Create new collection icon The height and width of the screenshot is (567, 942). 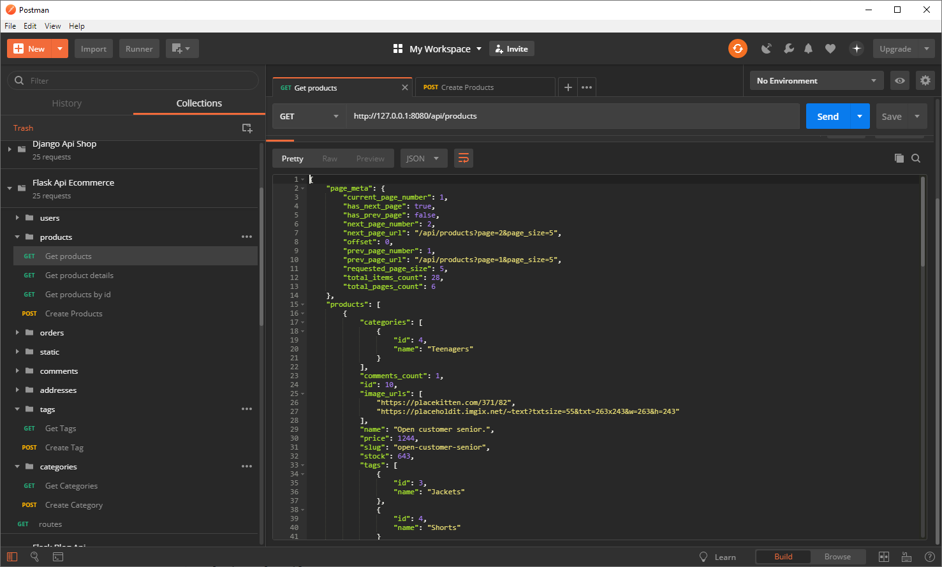[247, 128]
